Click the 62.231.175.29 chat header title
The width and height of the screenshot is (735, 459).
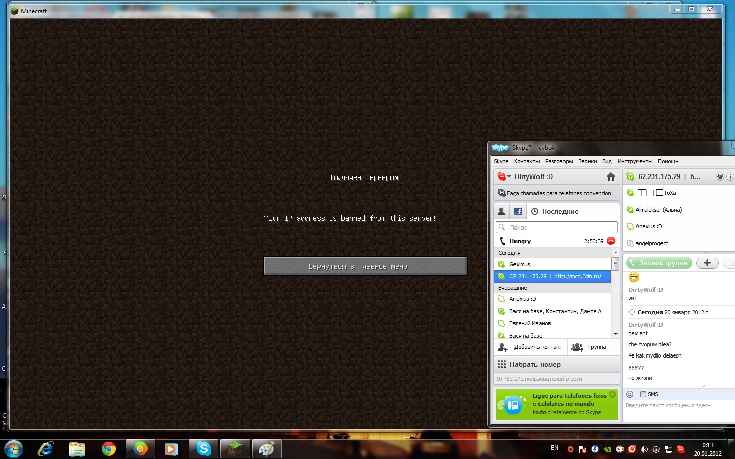click(669, 176)
